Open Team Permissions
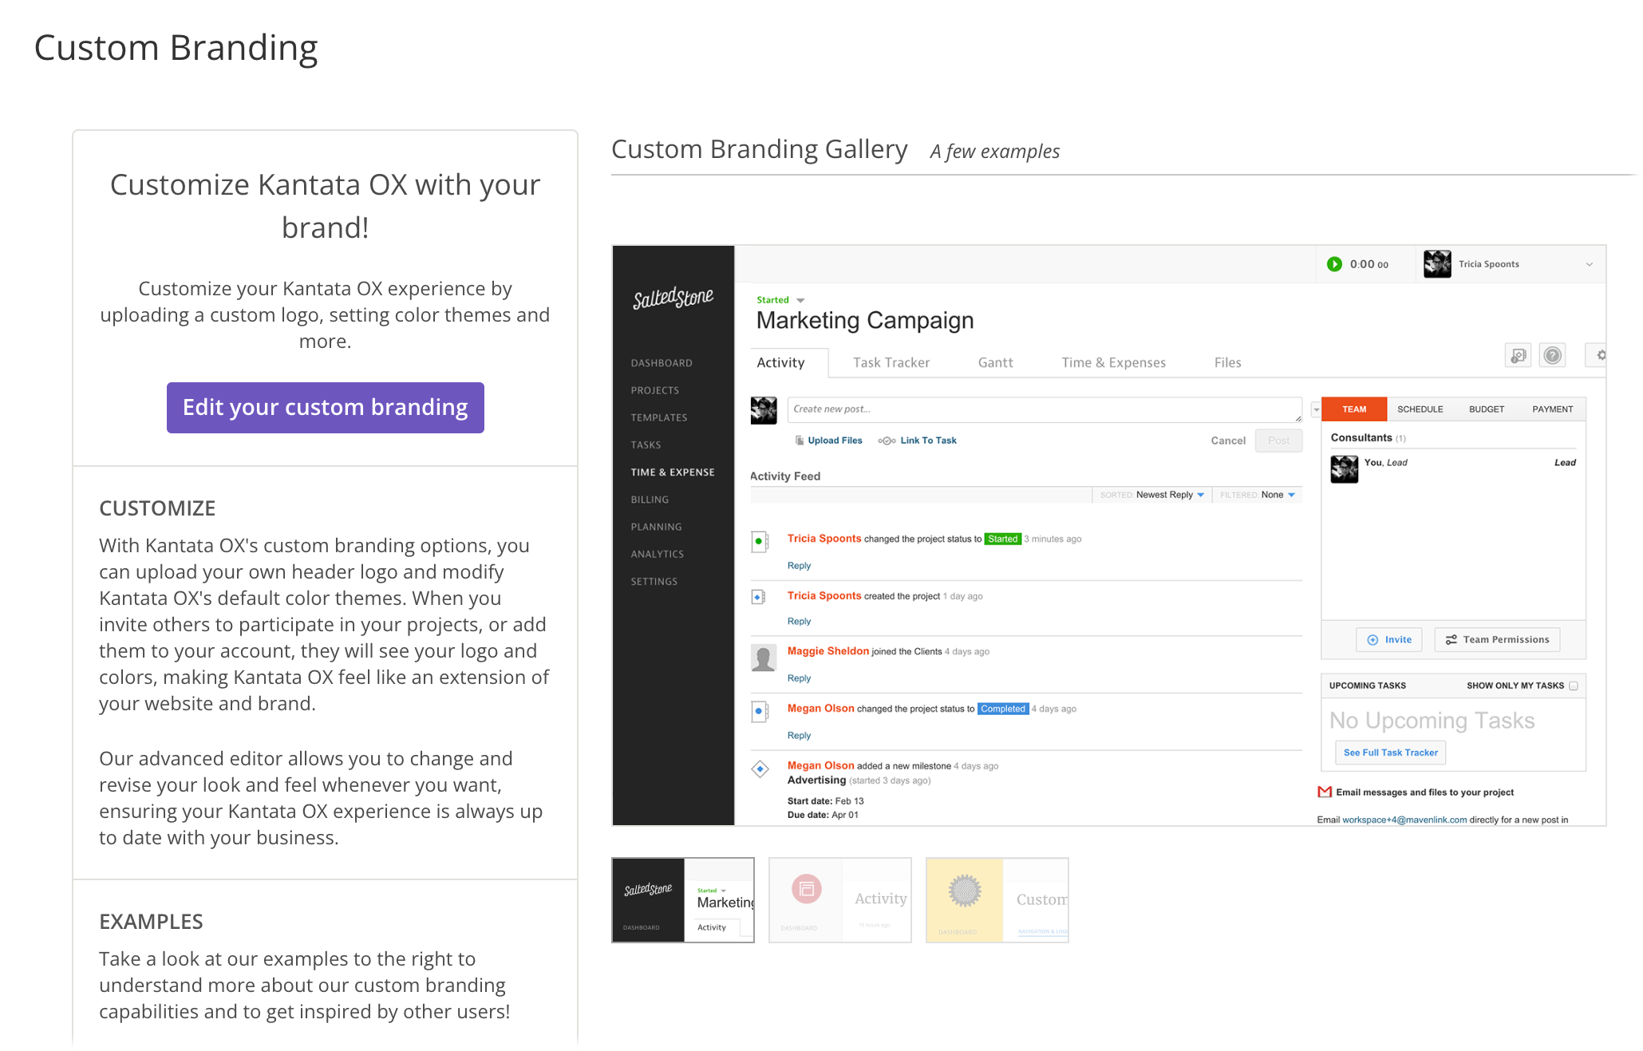 (x=1497, y=640)
